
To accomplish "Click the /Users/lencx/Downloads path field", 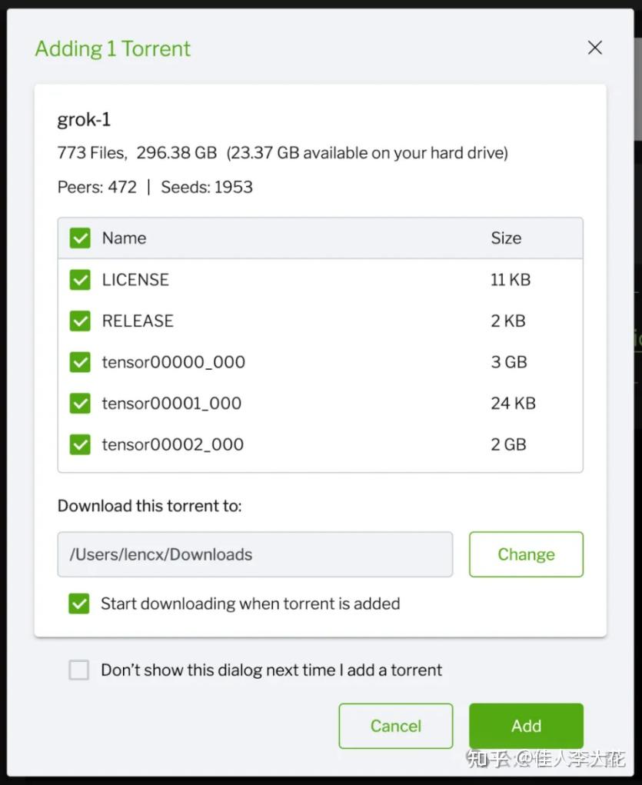I will [254, 554].
